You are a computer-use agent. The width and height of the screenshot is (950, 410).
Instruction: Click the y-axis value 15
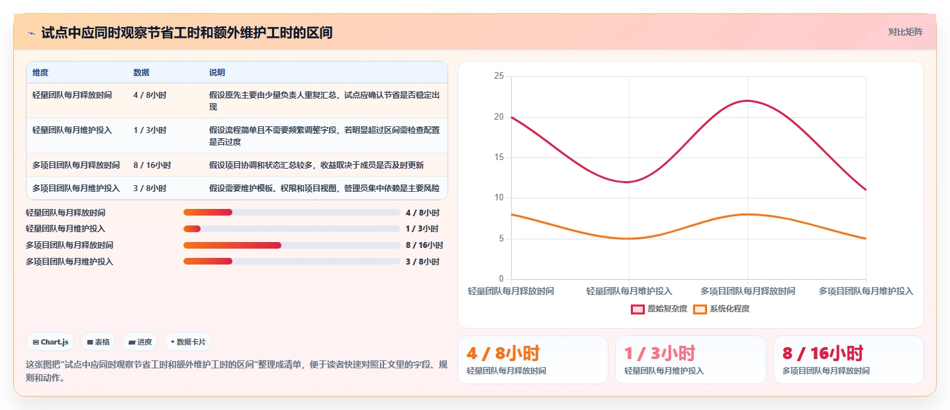point(499,157)
